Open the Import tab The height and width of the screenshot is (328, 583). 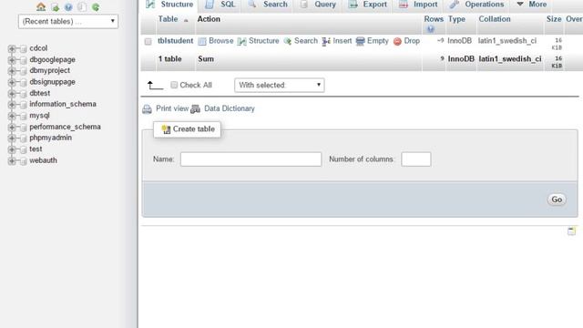tap(418, 5)
